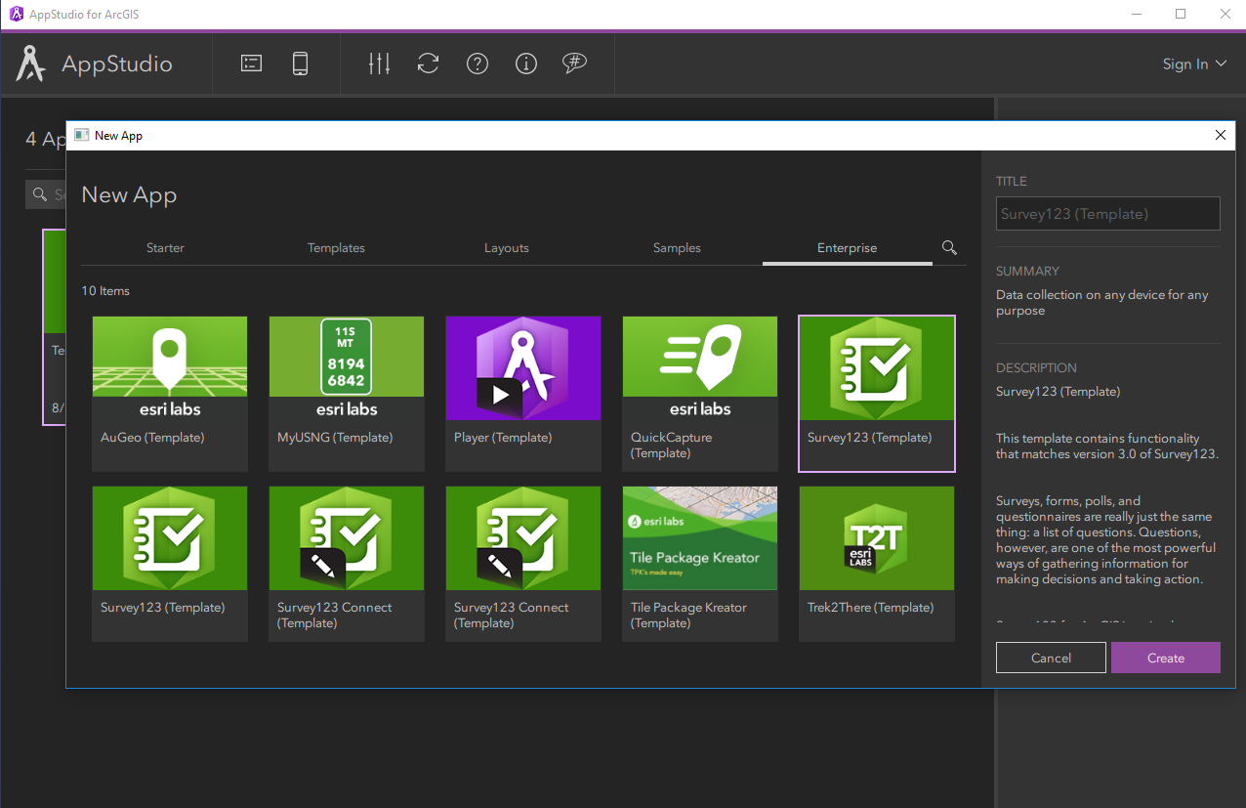
Task: Click the mobile device player icon
Action: (301, 64)
